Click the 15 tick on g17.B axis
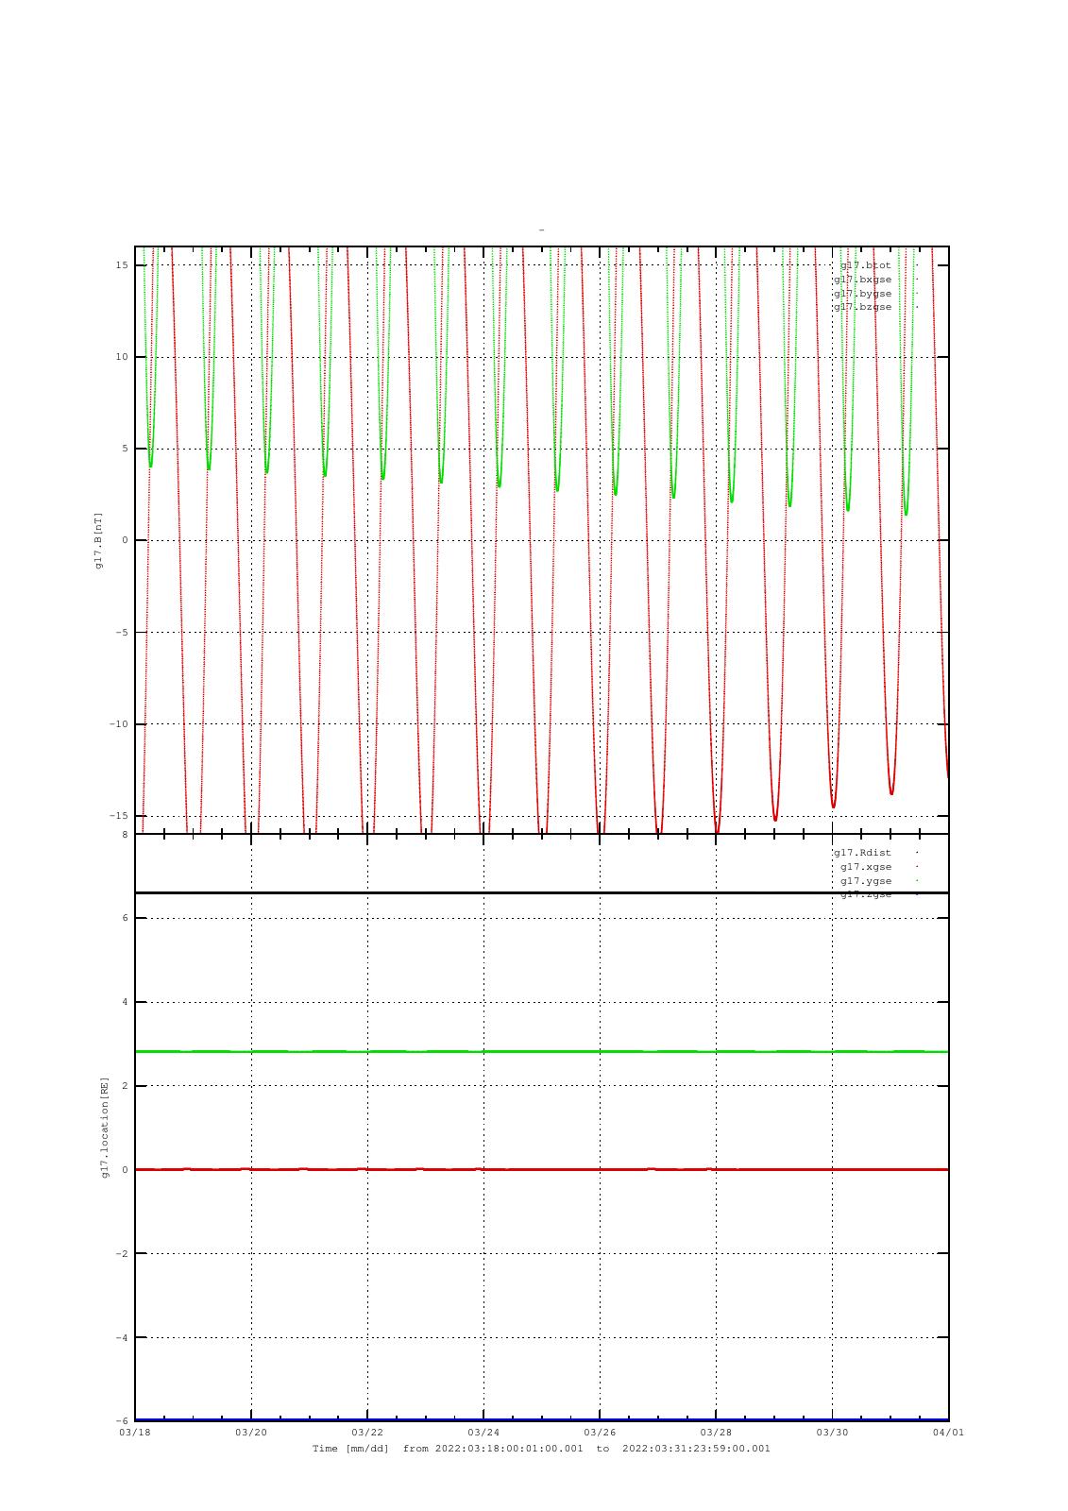The width and height of the screenshot is (1068, 1511). 122,265
